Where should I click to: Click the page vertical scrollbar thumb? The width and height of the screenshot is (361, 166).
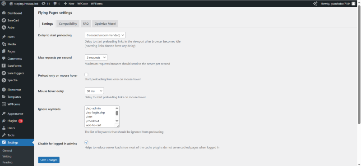359,64
